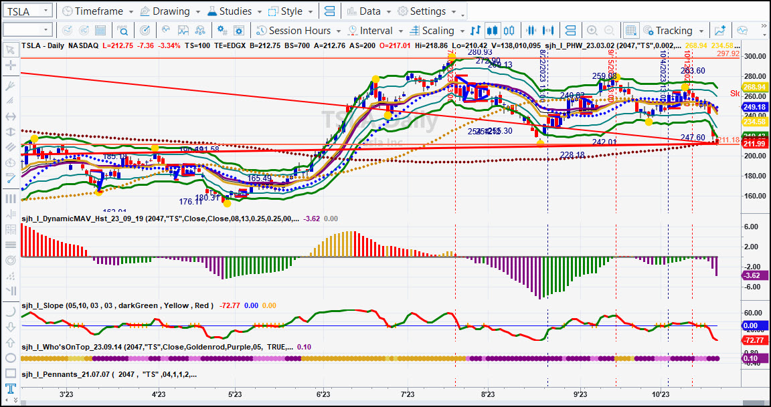The height and width of the screenshot is (407, 771).
Task: Toggle the filled candlestick chart style
Action: [492, 31]
